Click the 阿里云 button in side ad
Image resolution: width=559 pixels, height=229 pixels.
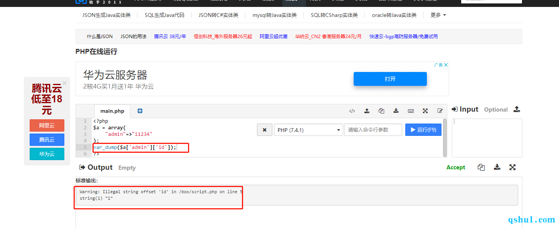point(47,125)
